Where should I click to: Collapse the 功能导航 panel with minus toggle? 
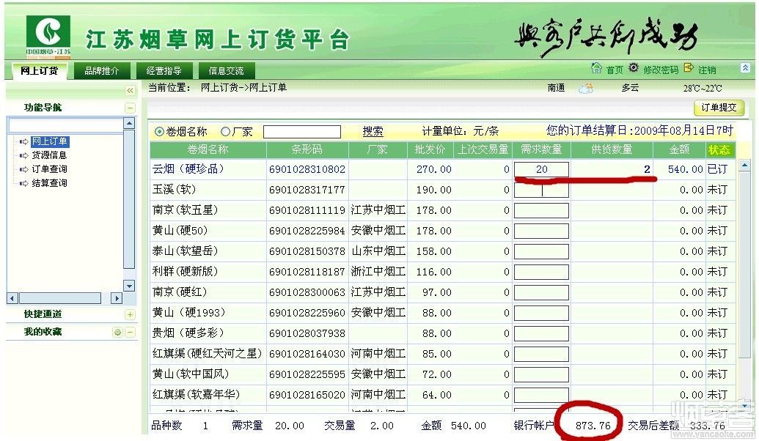(130, 107)
